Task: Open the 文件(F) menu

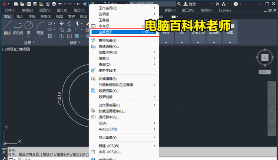Action: (x=10, y=10)
